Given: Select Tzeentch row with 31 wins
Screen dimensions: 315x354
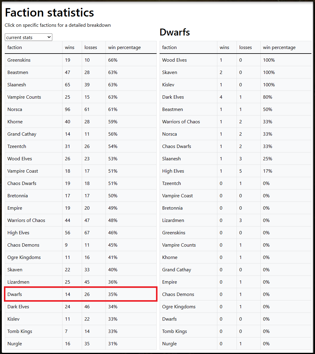Looking at the screenshot, I should coord(81,146).
